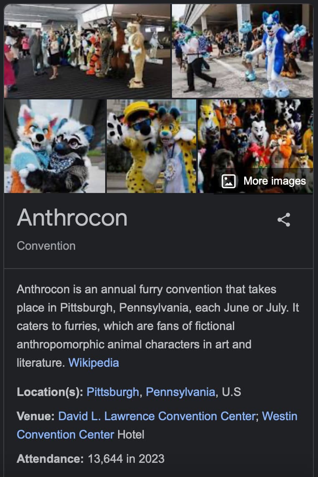Click the share icon beside Anthrocon title
Viewport: 318px width, 477px height.
284,220
